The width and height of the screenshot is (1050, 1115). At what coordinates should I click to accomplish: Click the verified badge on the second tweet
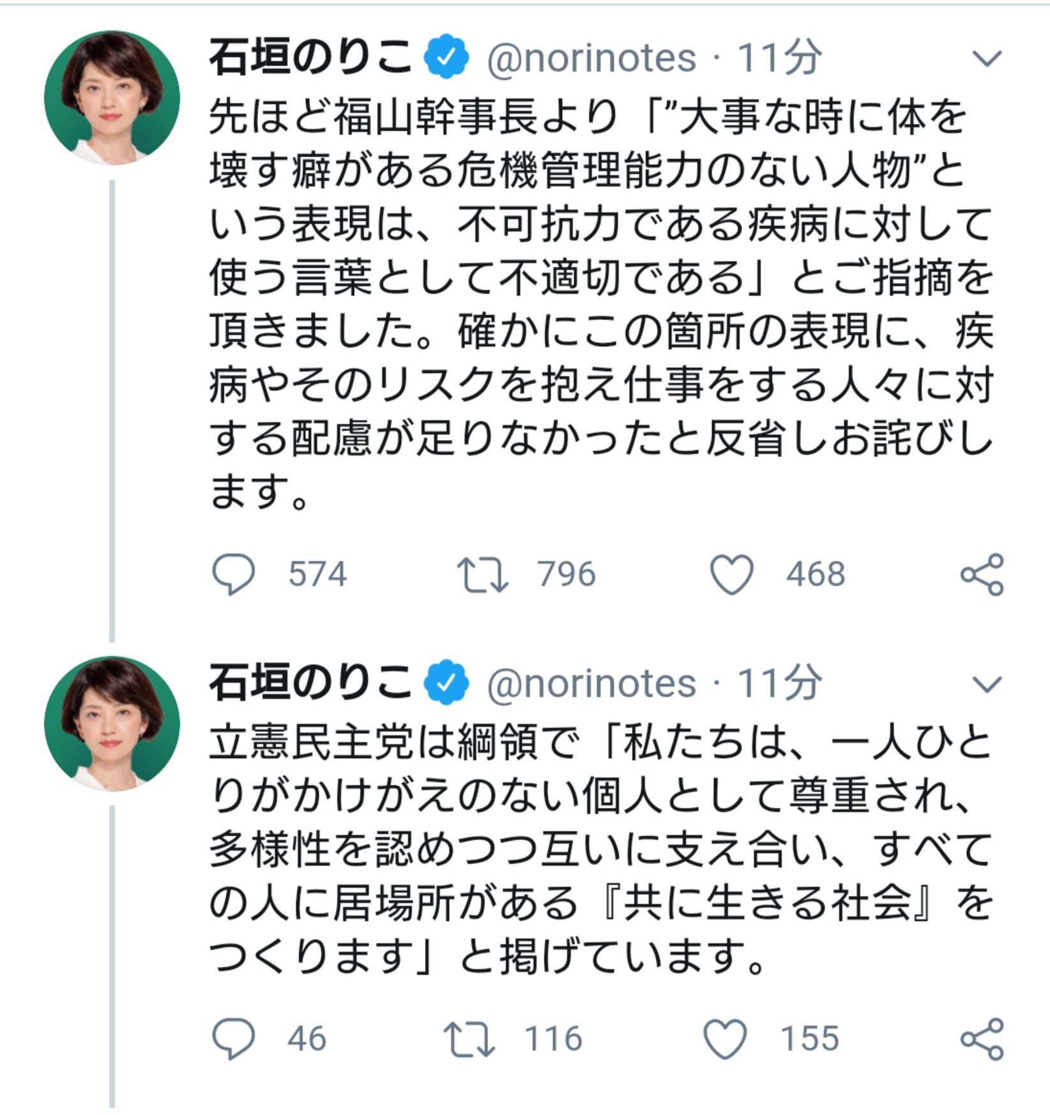click(x=447, y=683)
